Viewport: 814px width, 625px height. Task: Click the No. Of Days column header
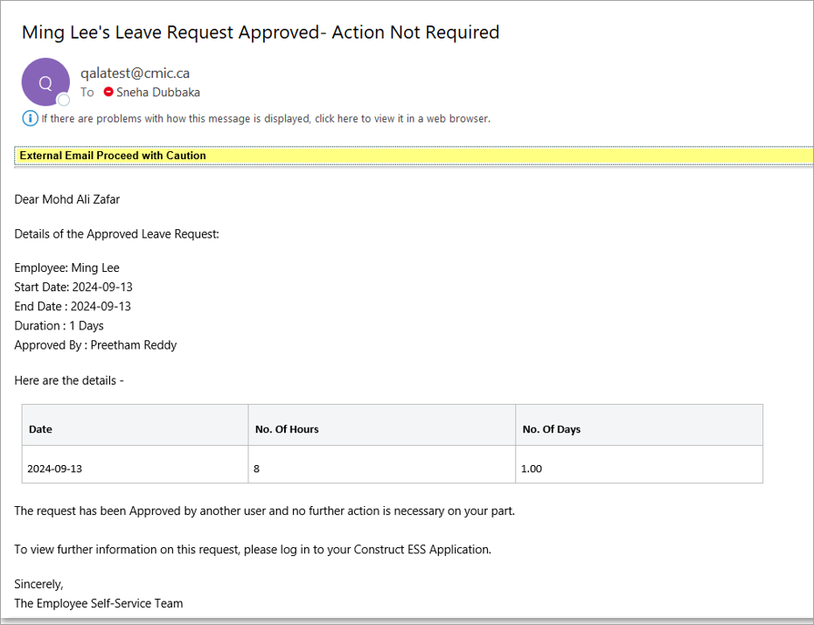point(640,425)
